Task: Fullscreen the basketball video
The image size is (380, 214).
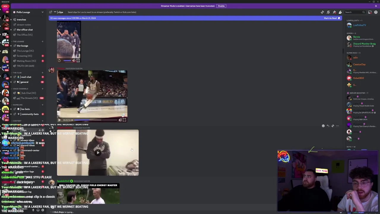Action: coord(125,120)
